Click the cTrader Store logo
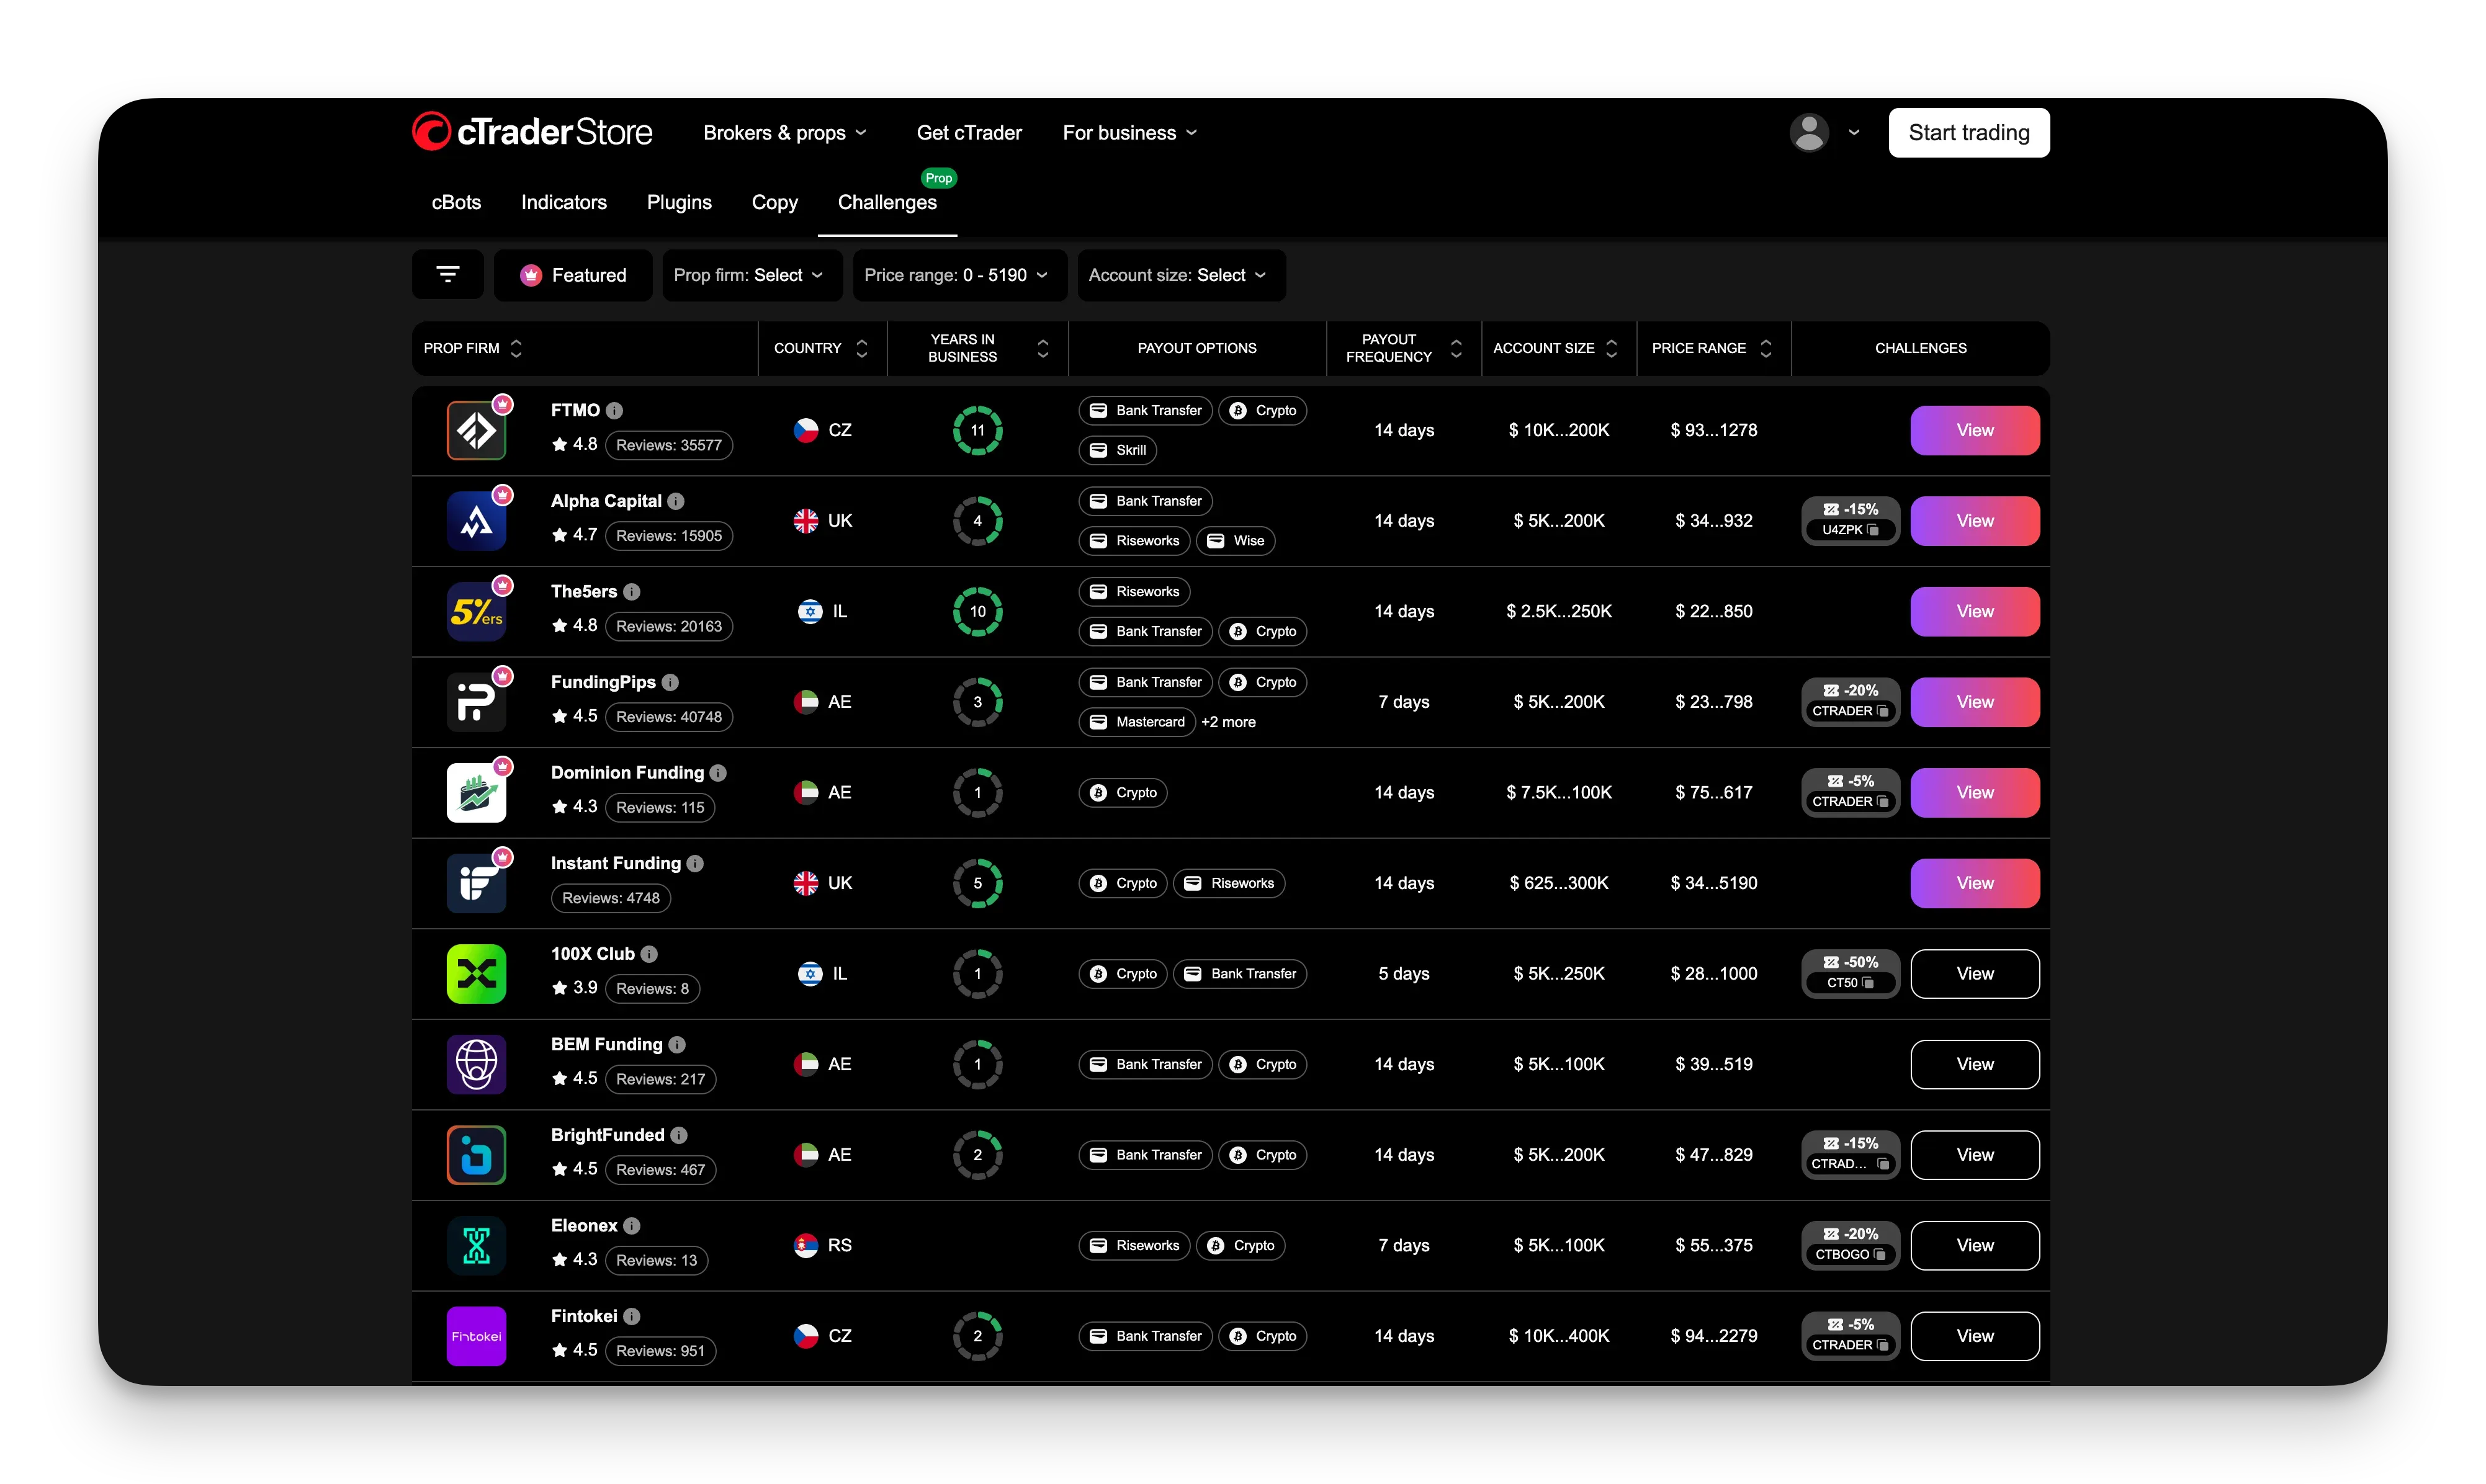 [x=532, y=132]
